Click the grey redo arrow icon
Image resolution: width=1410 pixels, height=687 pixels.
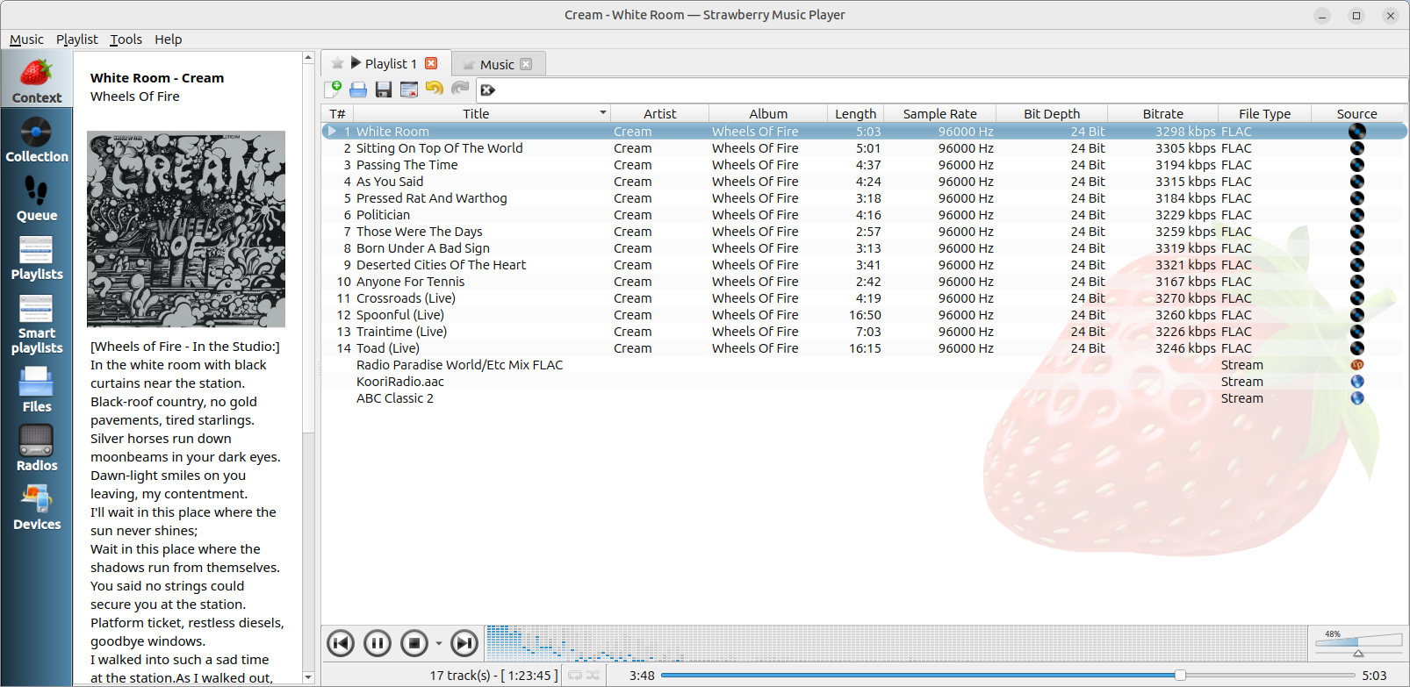point(460,89)
